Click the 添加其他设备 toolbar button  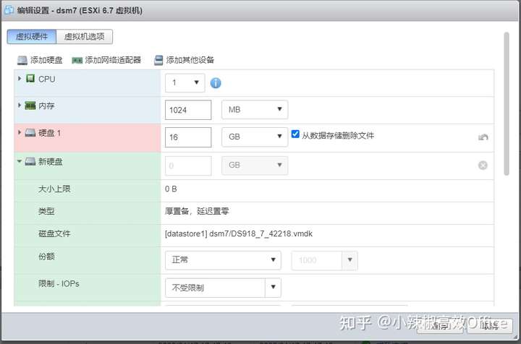point(185,60)
